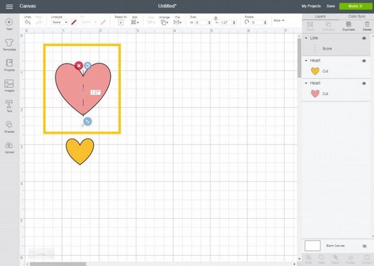Viewport: 374px width, 266px height.
Task: Toggle Blank Canvas visibility icon
Action: pos(365,246)
